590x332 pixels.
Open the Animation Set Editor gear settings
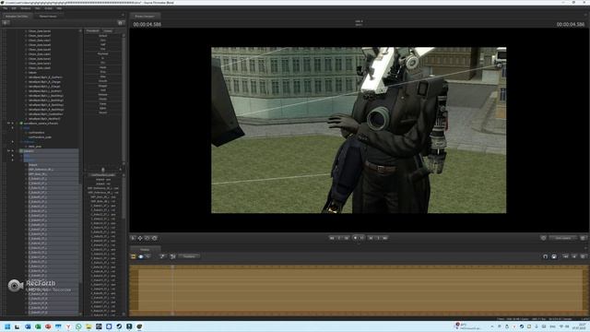click(x=121, y=23)
